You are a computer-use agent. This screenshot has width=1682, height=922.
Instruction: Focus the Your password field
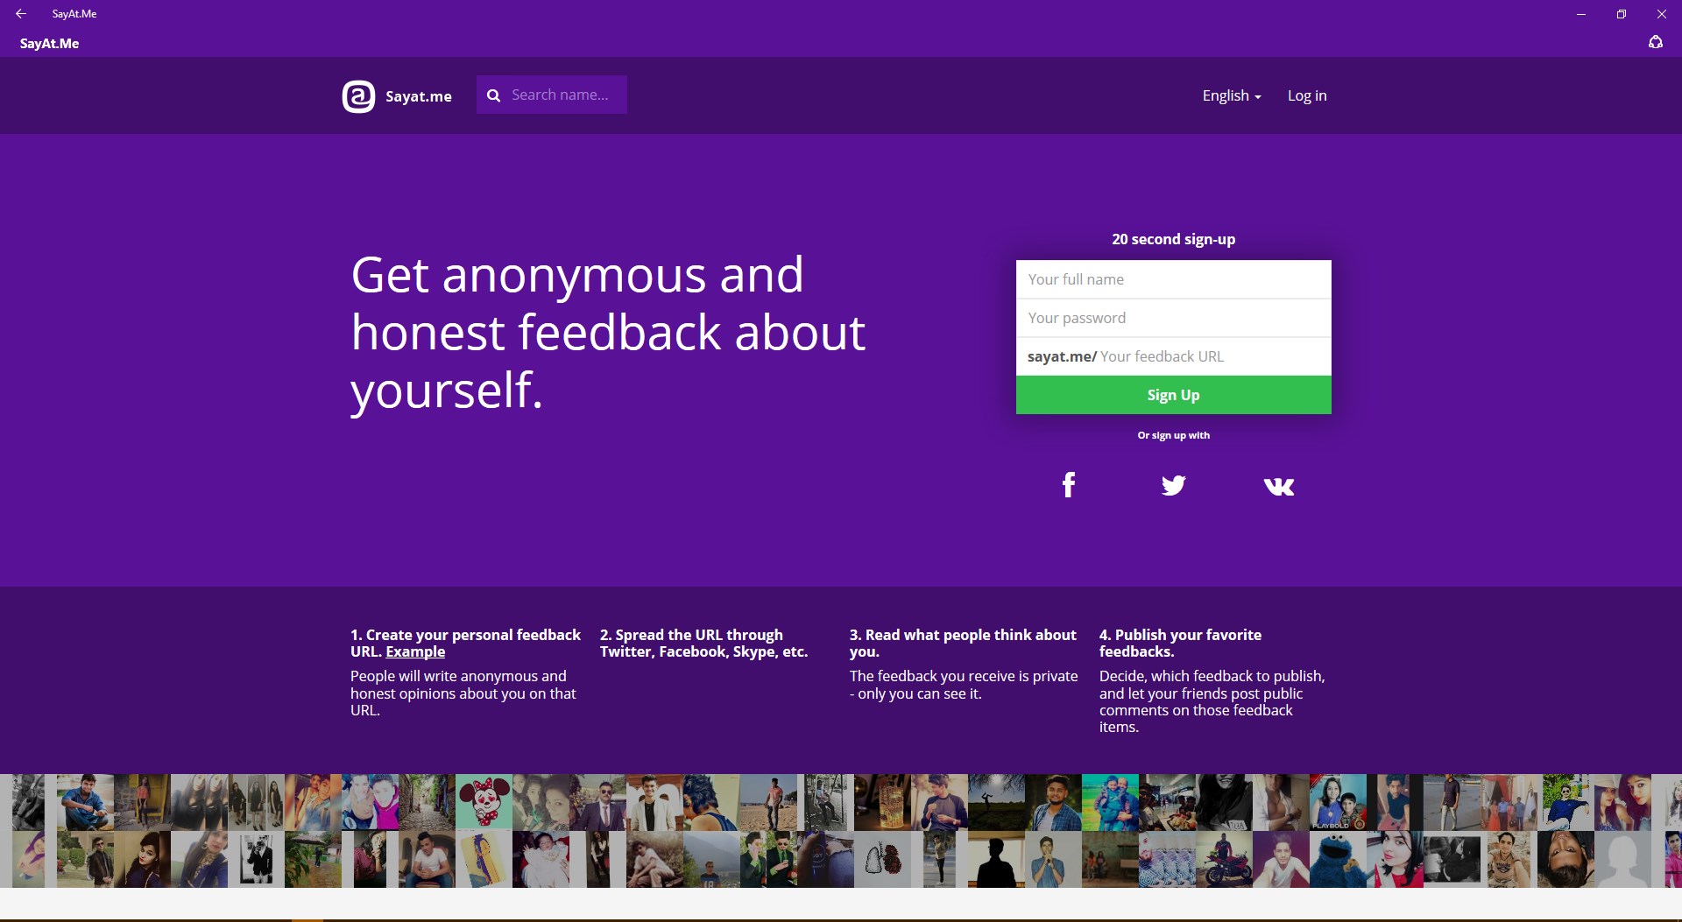1174,318
